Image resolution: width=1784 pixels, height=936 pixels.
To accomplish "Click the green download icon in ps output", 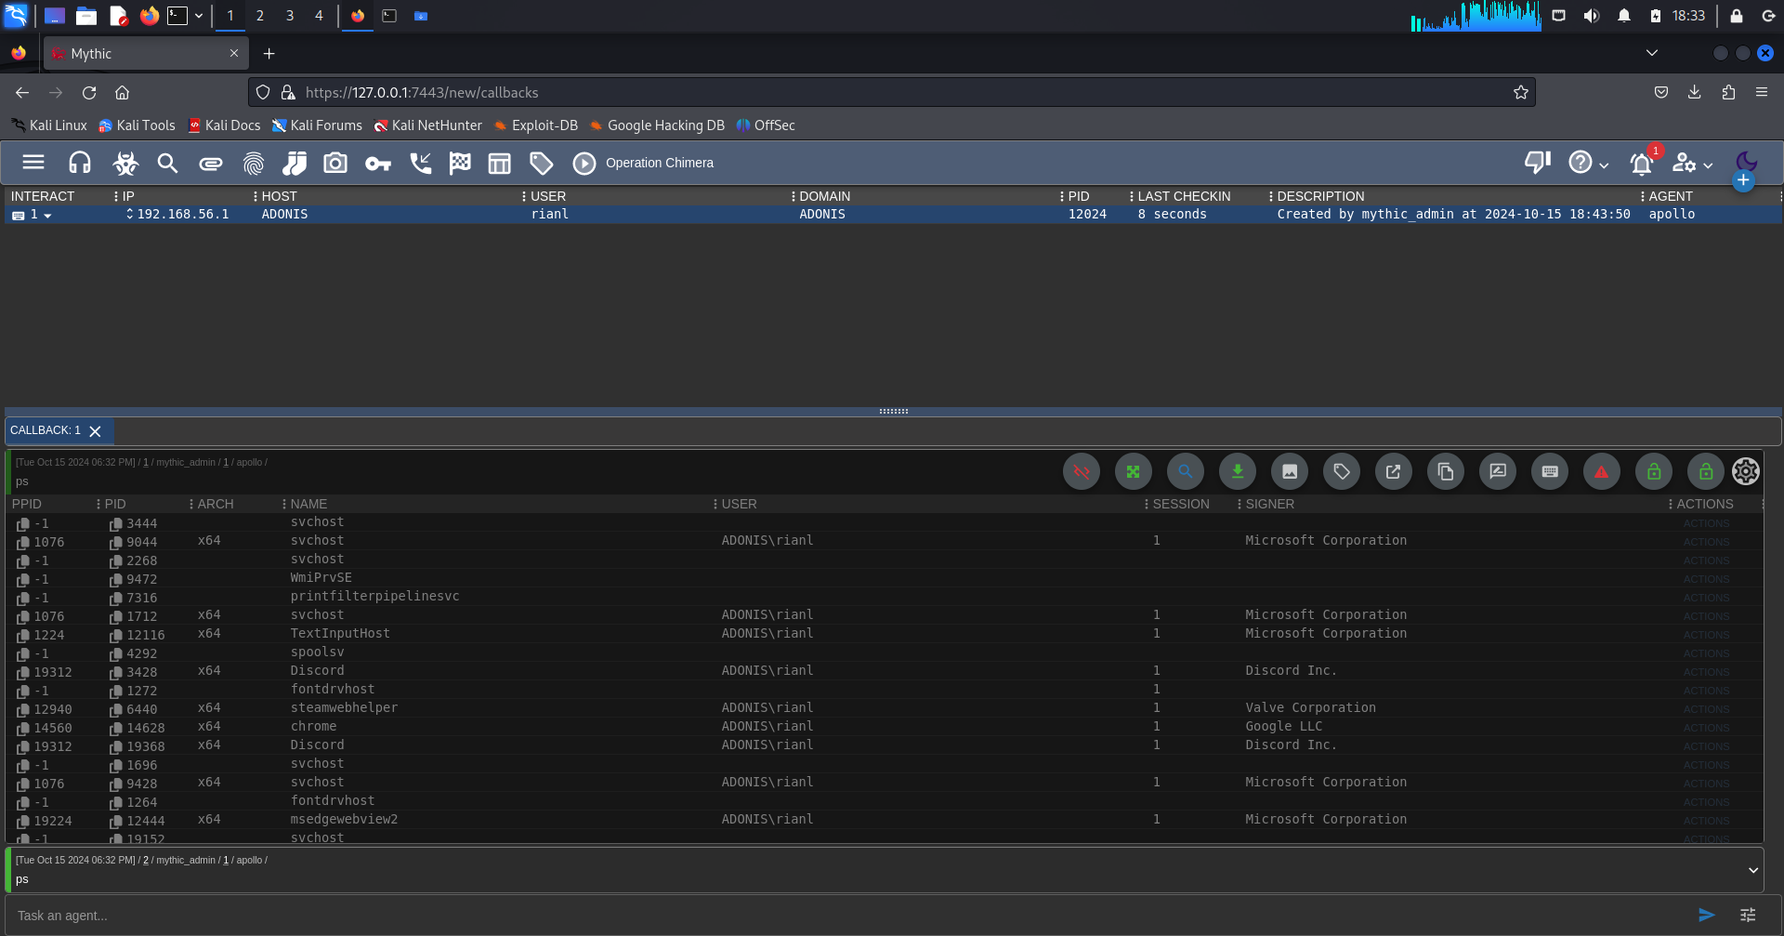I will [1237, 472].
